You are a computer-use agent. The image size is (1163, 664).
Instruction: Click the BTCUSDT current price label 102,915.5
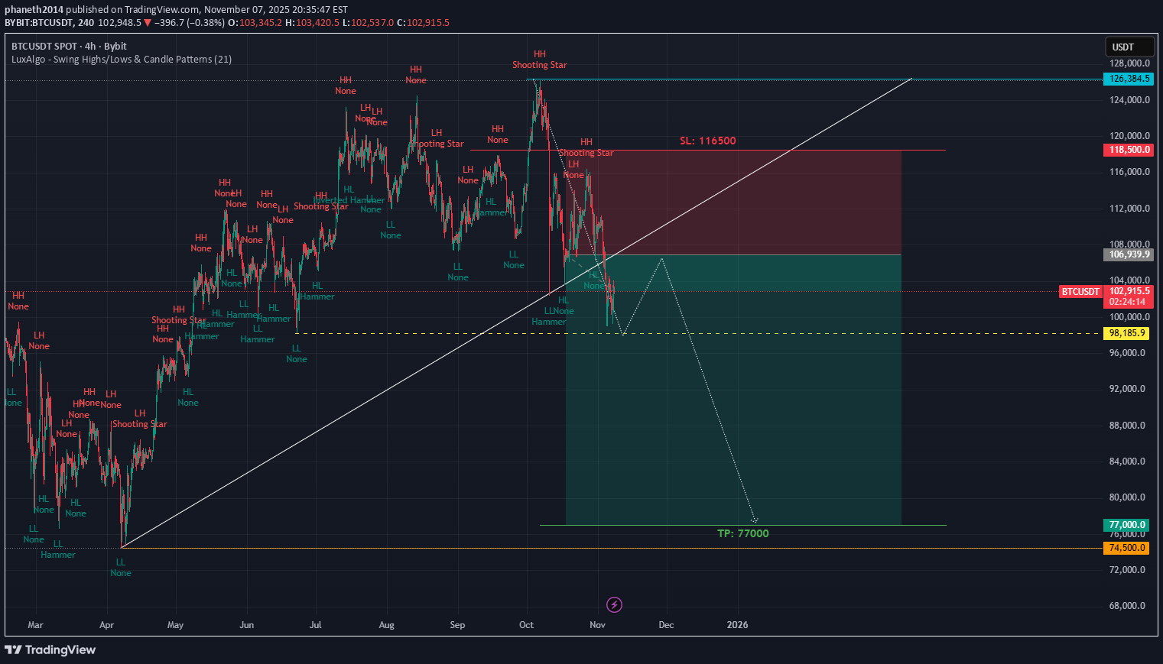(1129, 291)
